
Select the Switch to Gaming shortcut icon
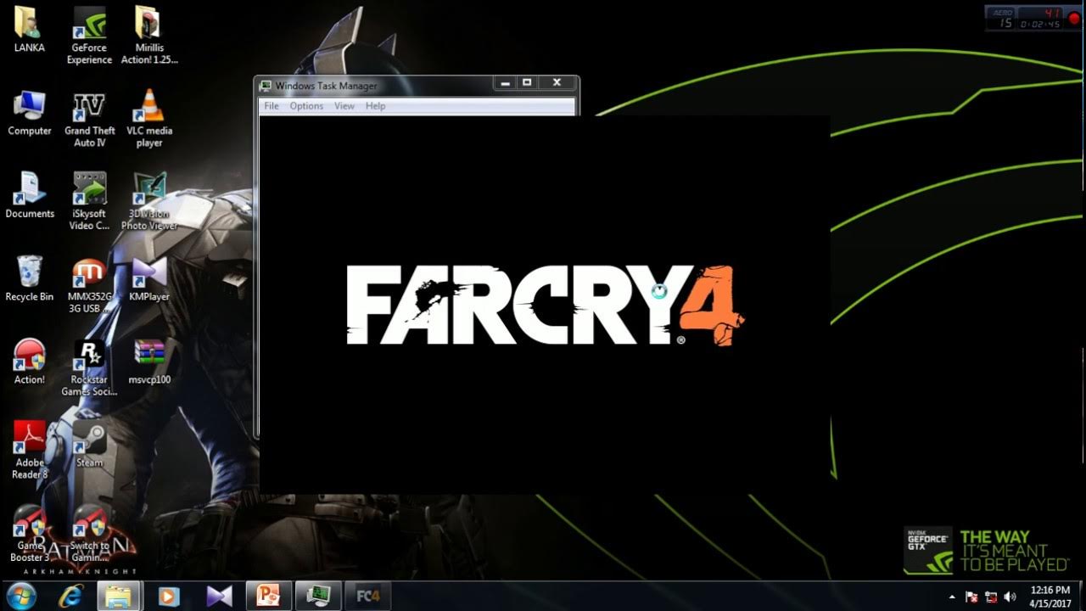pyautogui.click(x=89, y=534)
